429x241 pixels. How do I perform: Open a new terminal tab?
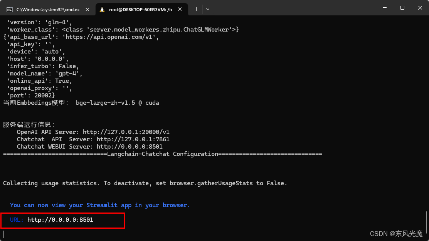(196, 9)
